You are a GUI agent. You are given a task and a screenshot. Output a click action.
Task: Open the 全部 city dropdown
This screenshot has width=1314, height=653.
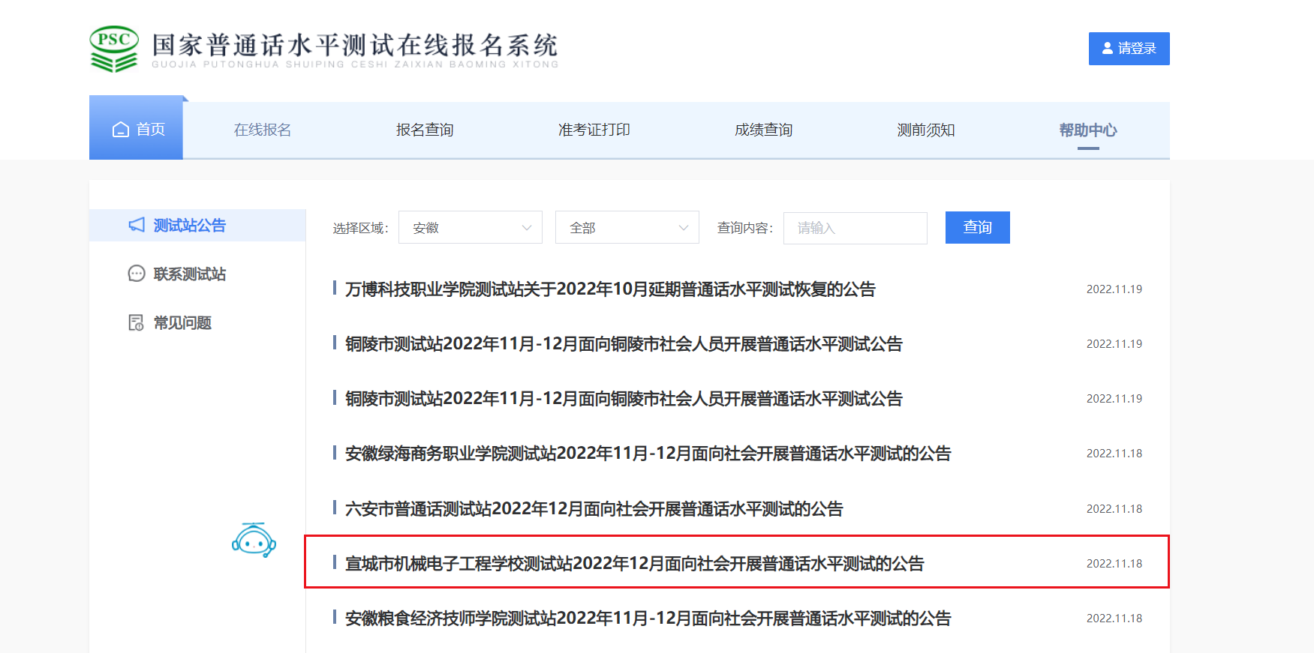[627, 227]
